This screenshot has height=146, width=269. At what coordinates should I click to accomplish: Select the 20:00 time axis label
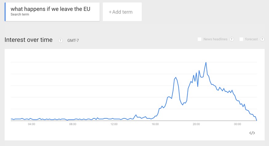pos(196,124)
